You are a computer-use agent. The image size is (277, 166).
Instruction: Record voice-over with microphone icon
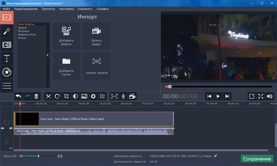123,96
